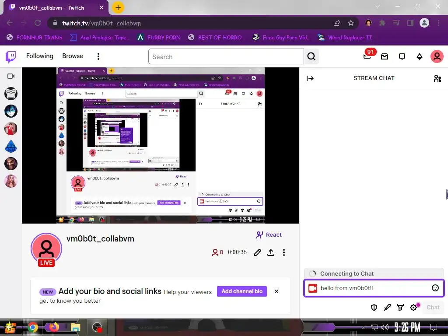
Task: Open the Chrome three-dot menu
Action: tap(438, 23)
